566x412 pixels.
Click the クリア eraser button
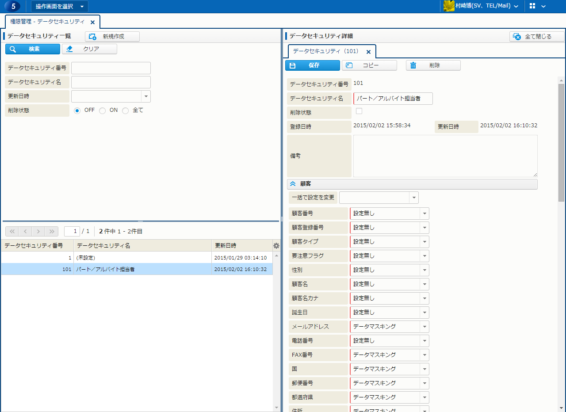click(89, 49)
